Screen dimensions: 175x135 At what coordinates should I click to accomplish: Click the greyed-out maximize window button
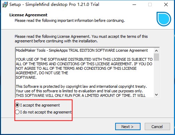click(150, 5)
